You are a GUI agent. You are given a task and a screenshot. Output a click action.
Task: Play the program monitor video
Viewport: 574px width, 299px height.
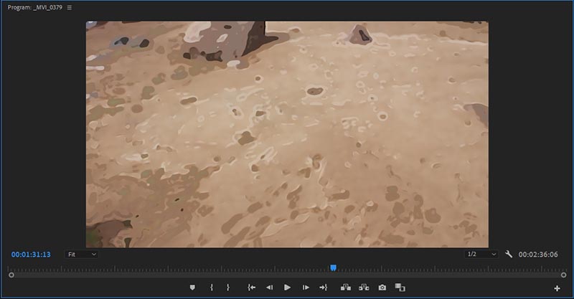coord(288,288)
